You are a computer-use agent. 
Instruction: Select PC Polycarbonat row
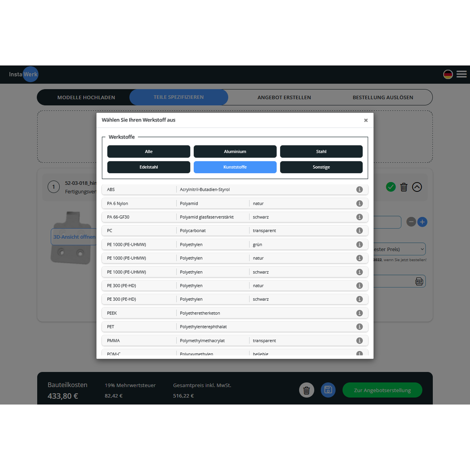235,231
